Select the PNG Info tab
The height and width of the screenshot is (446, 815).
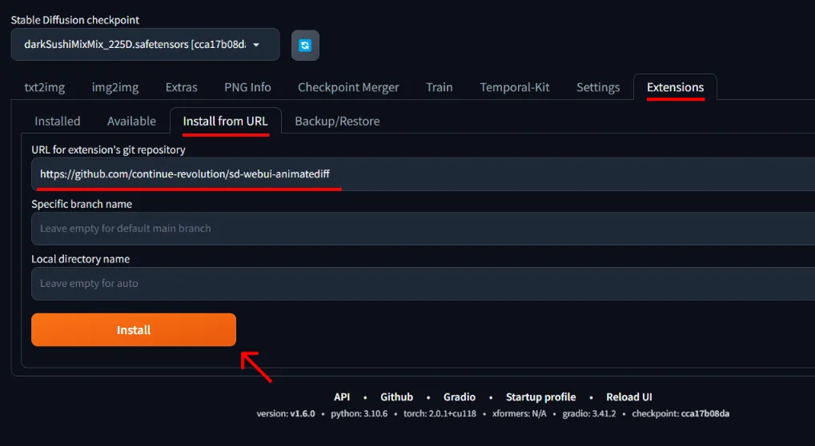[248, 87]
